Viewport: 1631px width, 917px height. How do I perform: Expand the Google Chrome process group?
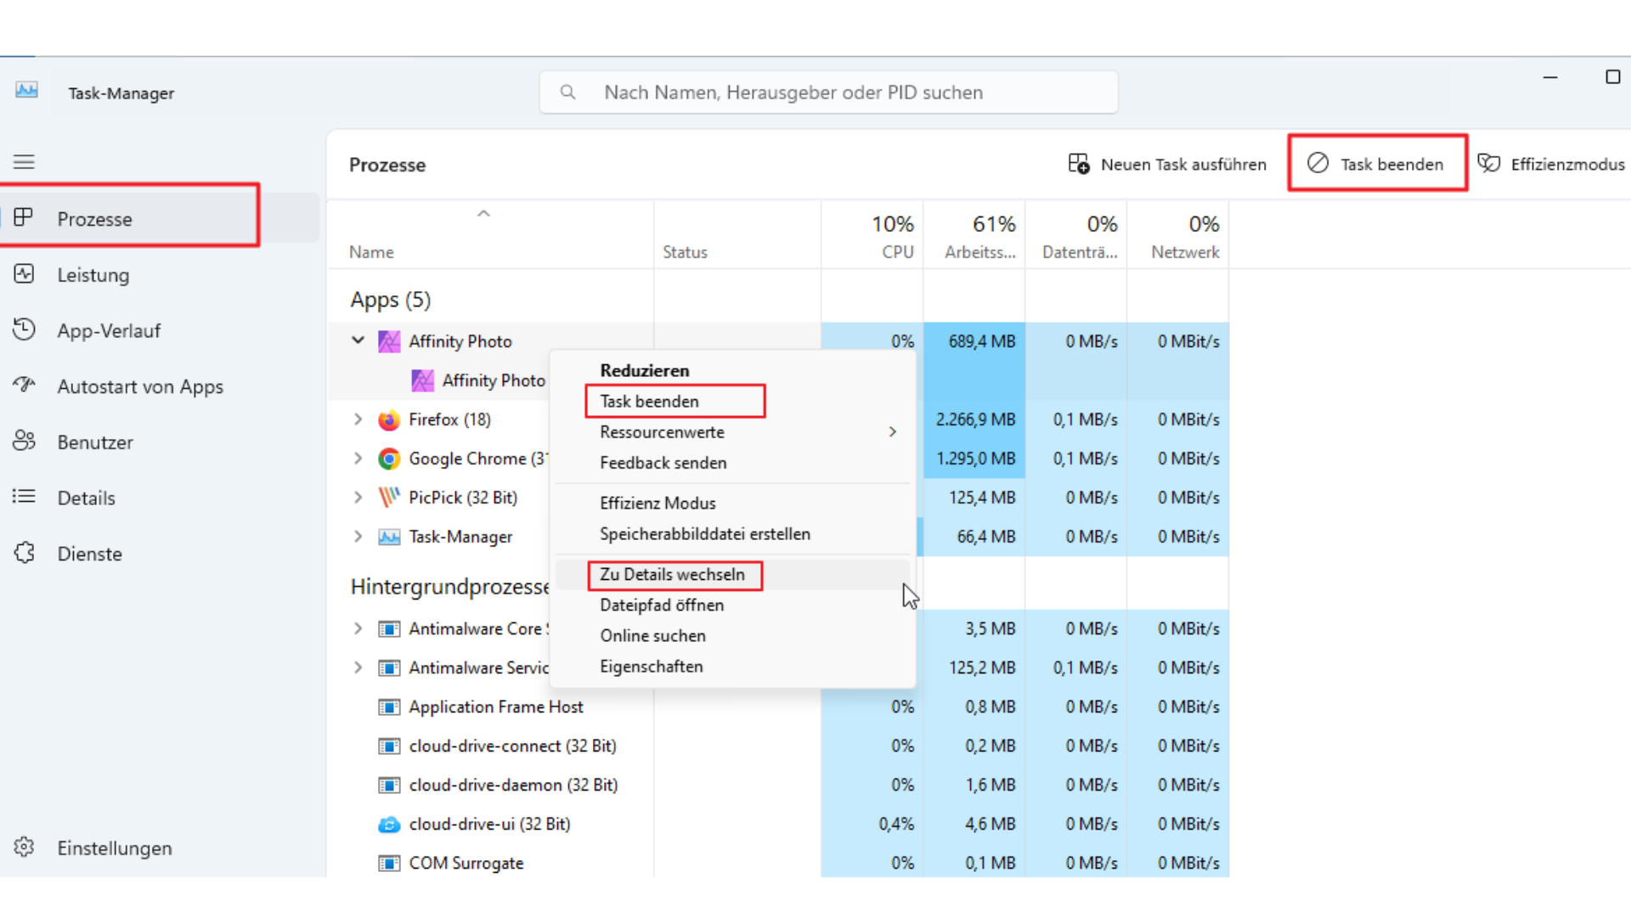point(358,458)
